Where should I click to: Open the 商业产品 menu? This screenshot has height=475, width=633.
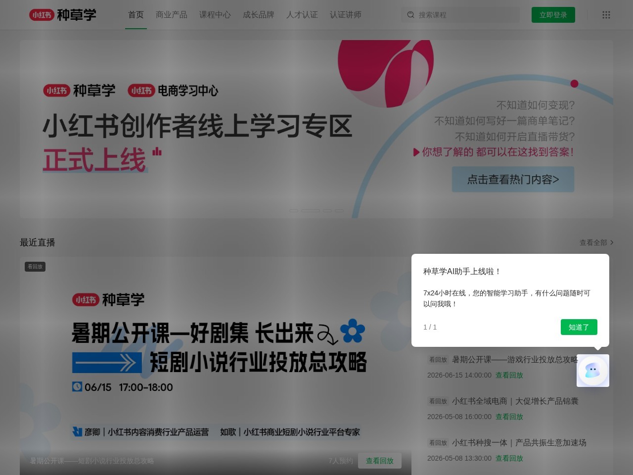172,15
